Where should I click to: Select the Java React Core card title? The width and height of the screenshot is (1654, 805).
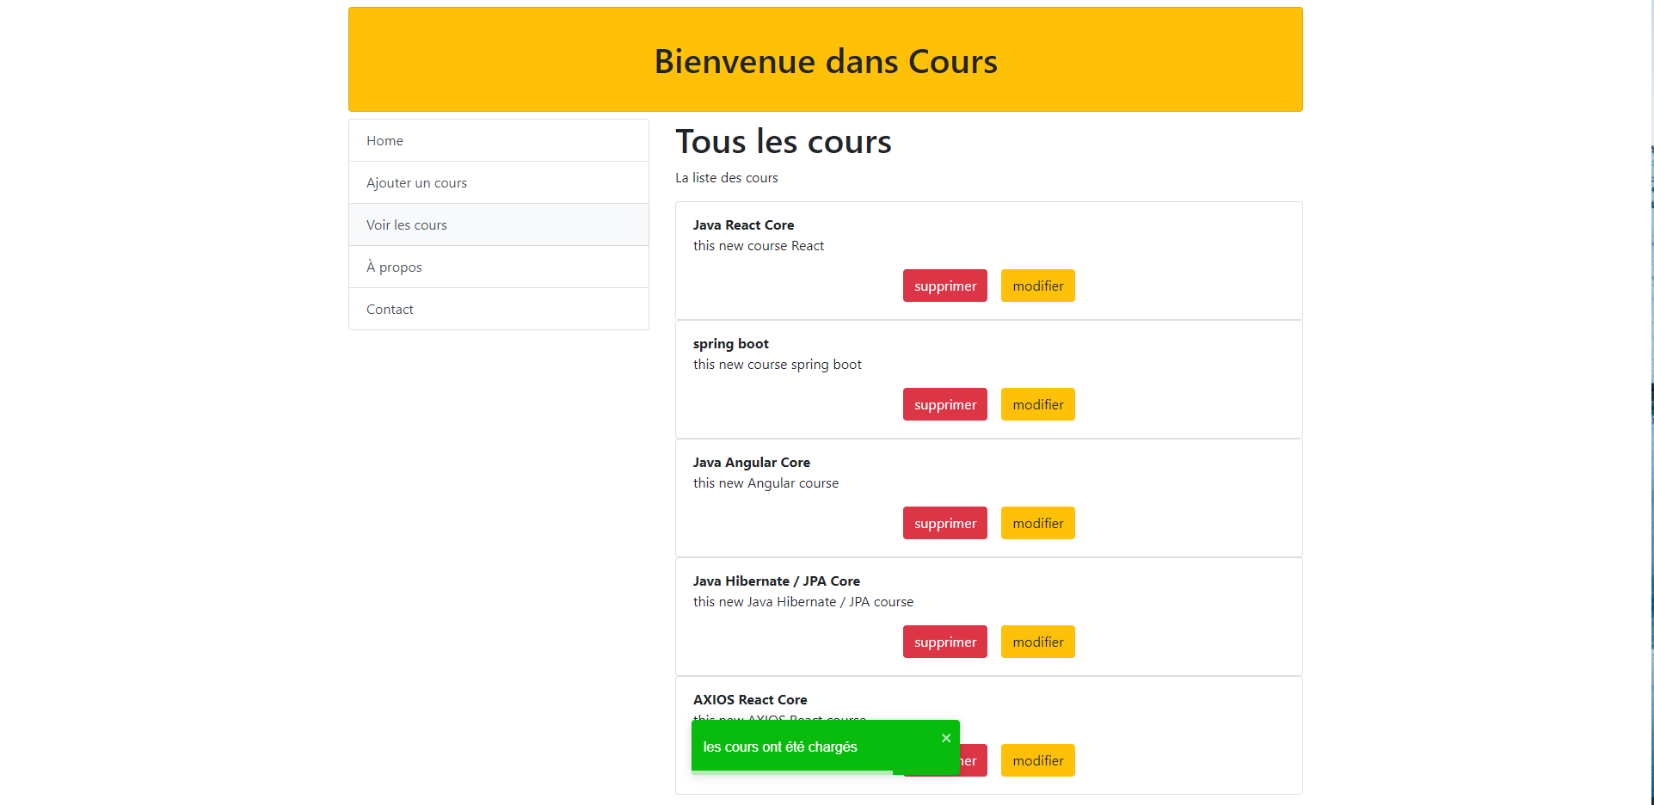pos(743,224)
